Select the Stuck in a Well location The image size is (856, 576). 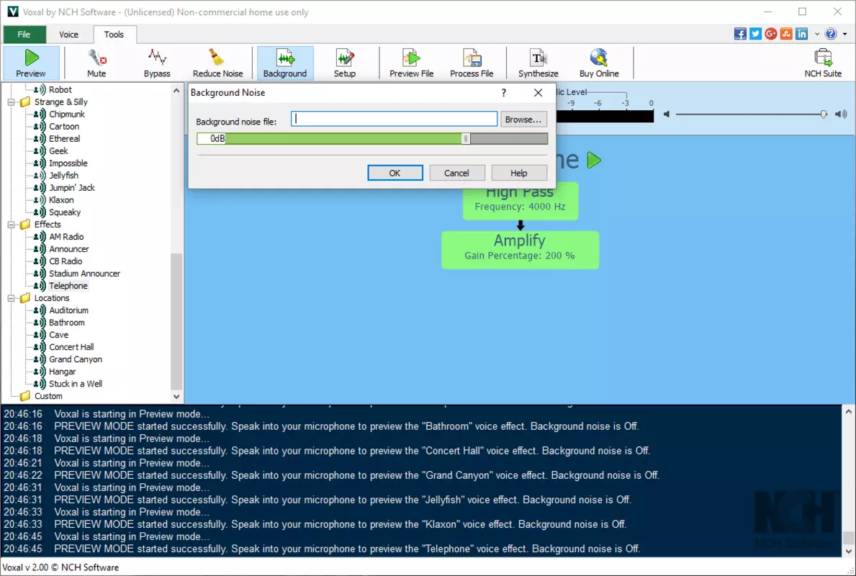click(76, 384)
